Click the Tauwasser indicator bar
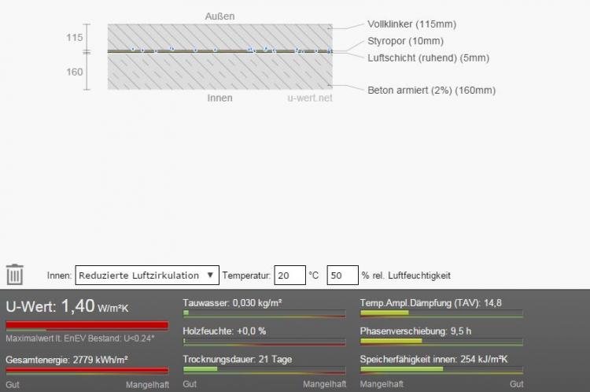Image resolution: width=590 pixels, height=392 pixels. tap(264, 313)
